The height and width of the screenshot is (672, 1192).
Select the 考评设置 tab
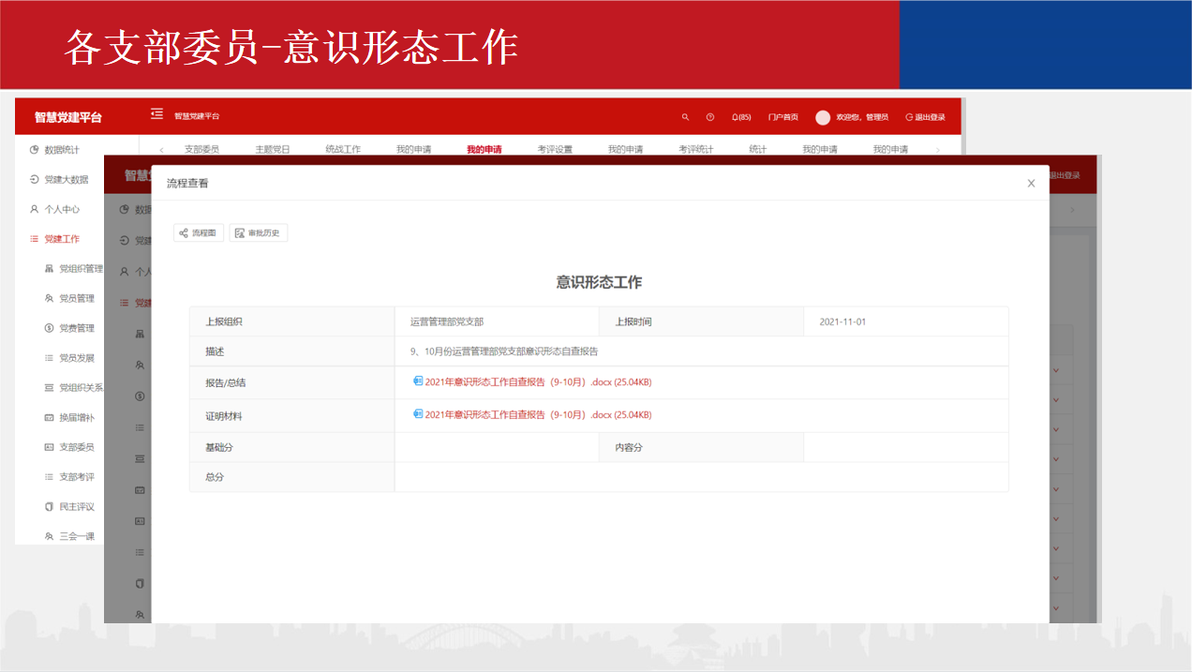tap(555, 149)
